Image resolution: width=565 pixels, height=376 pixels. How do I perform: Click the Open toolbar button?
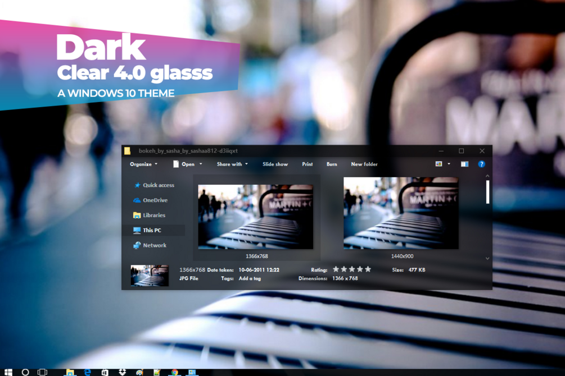[x=188, y=164]
